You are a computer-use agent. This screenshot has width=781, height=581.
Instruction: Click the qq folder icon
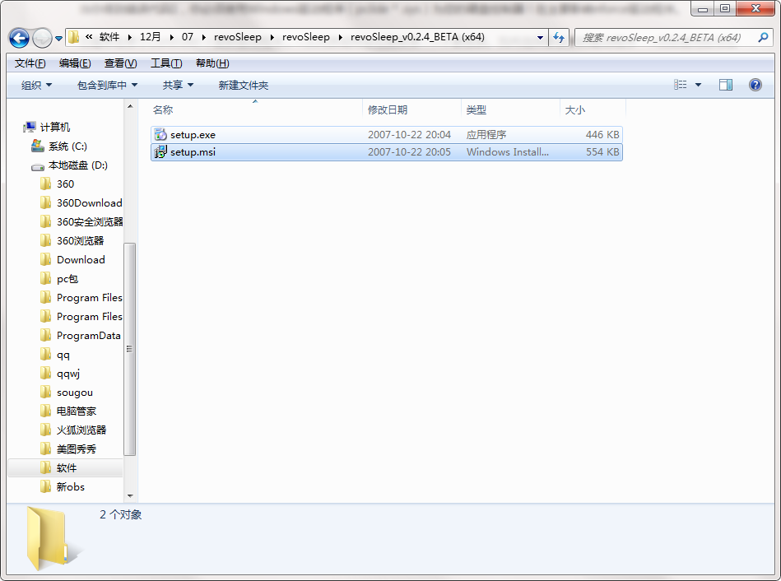click(45, 355)
